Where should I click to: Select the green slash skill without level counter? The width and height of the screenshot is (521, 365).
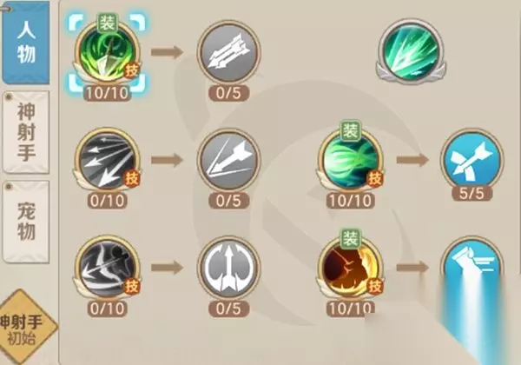(x=411, y=51)
